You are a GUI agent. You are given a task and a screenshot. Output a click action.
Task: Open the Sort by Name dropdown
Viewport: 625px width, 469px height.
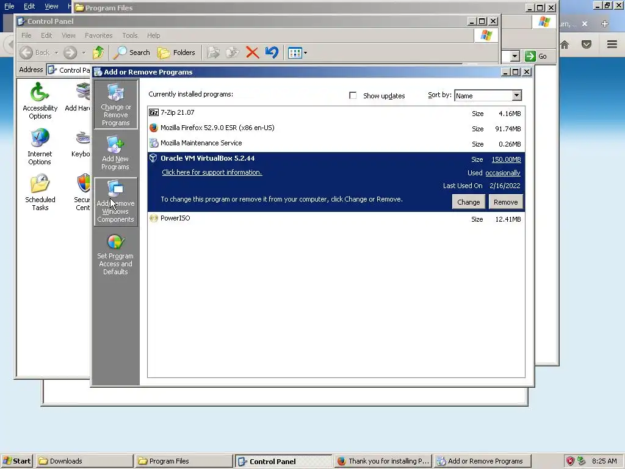(488, 95)
